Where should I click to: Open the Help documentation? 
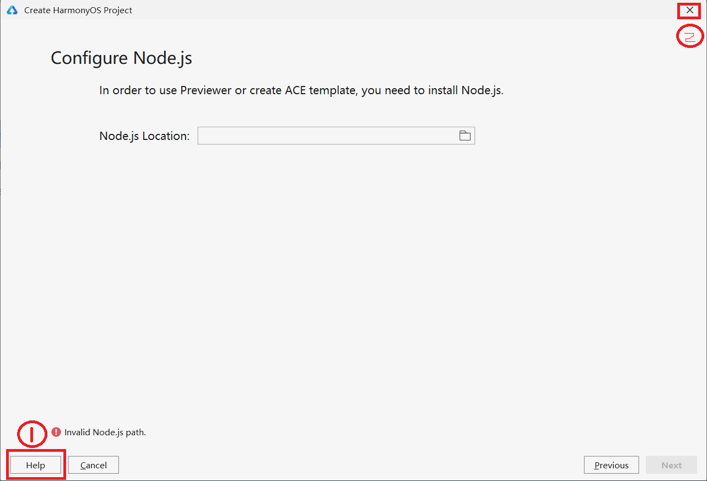[x=36, y=465]
